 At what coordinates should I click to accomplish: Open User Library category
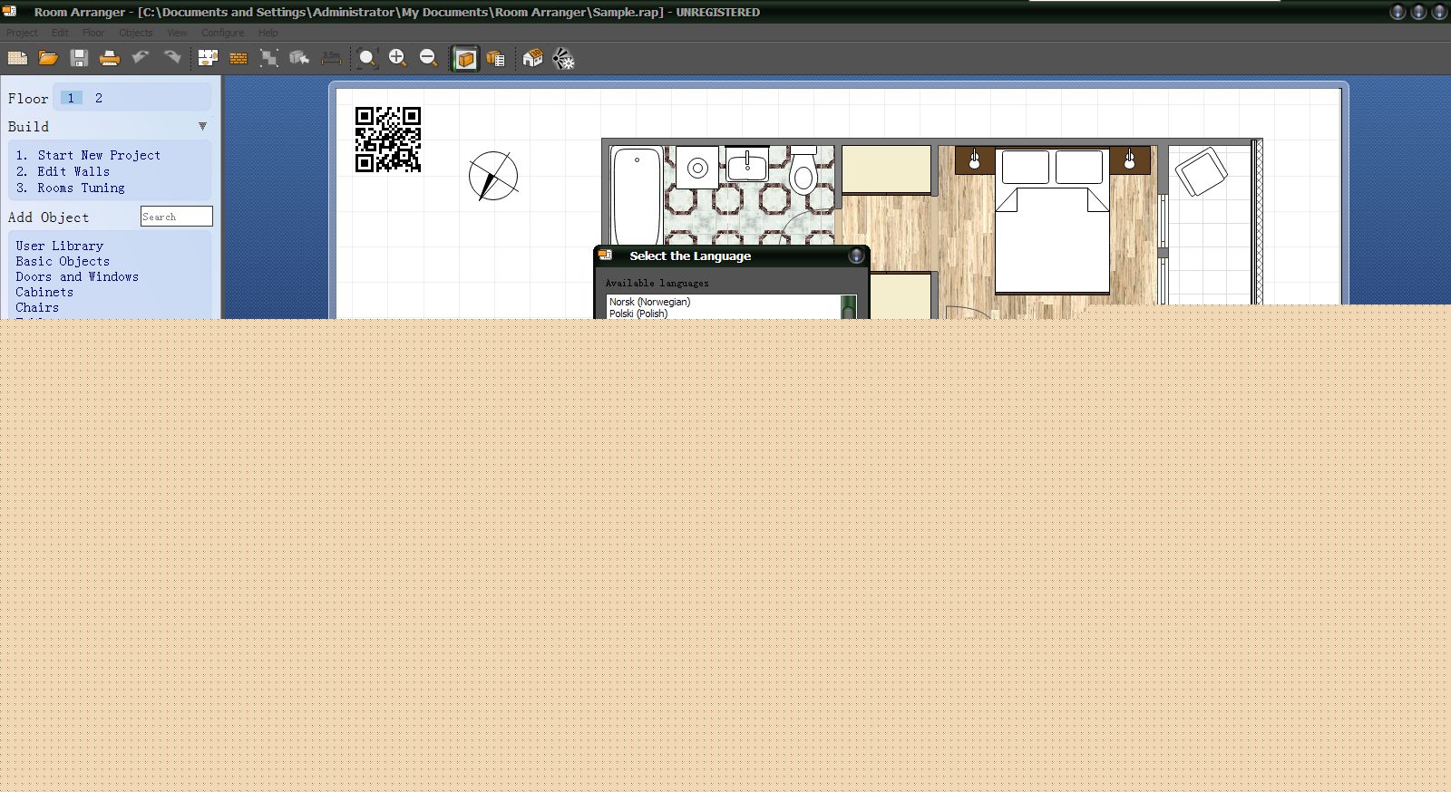tap(59, 246)
